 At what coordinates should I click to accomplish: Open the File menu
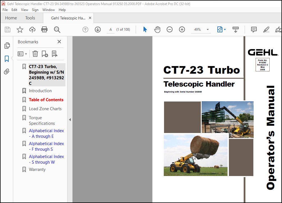[x=5, y=10]
